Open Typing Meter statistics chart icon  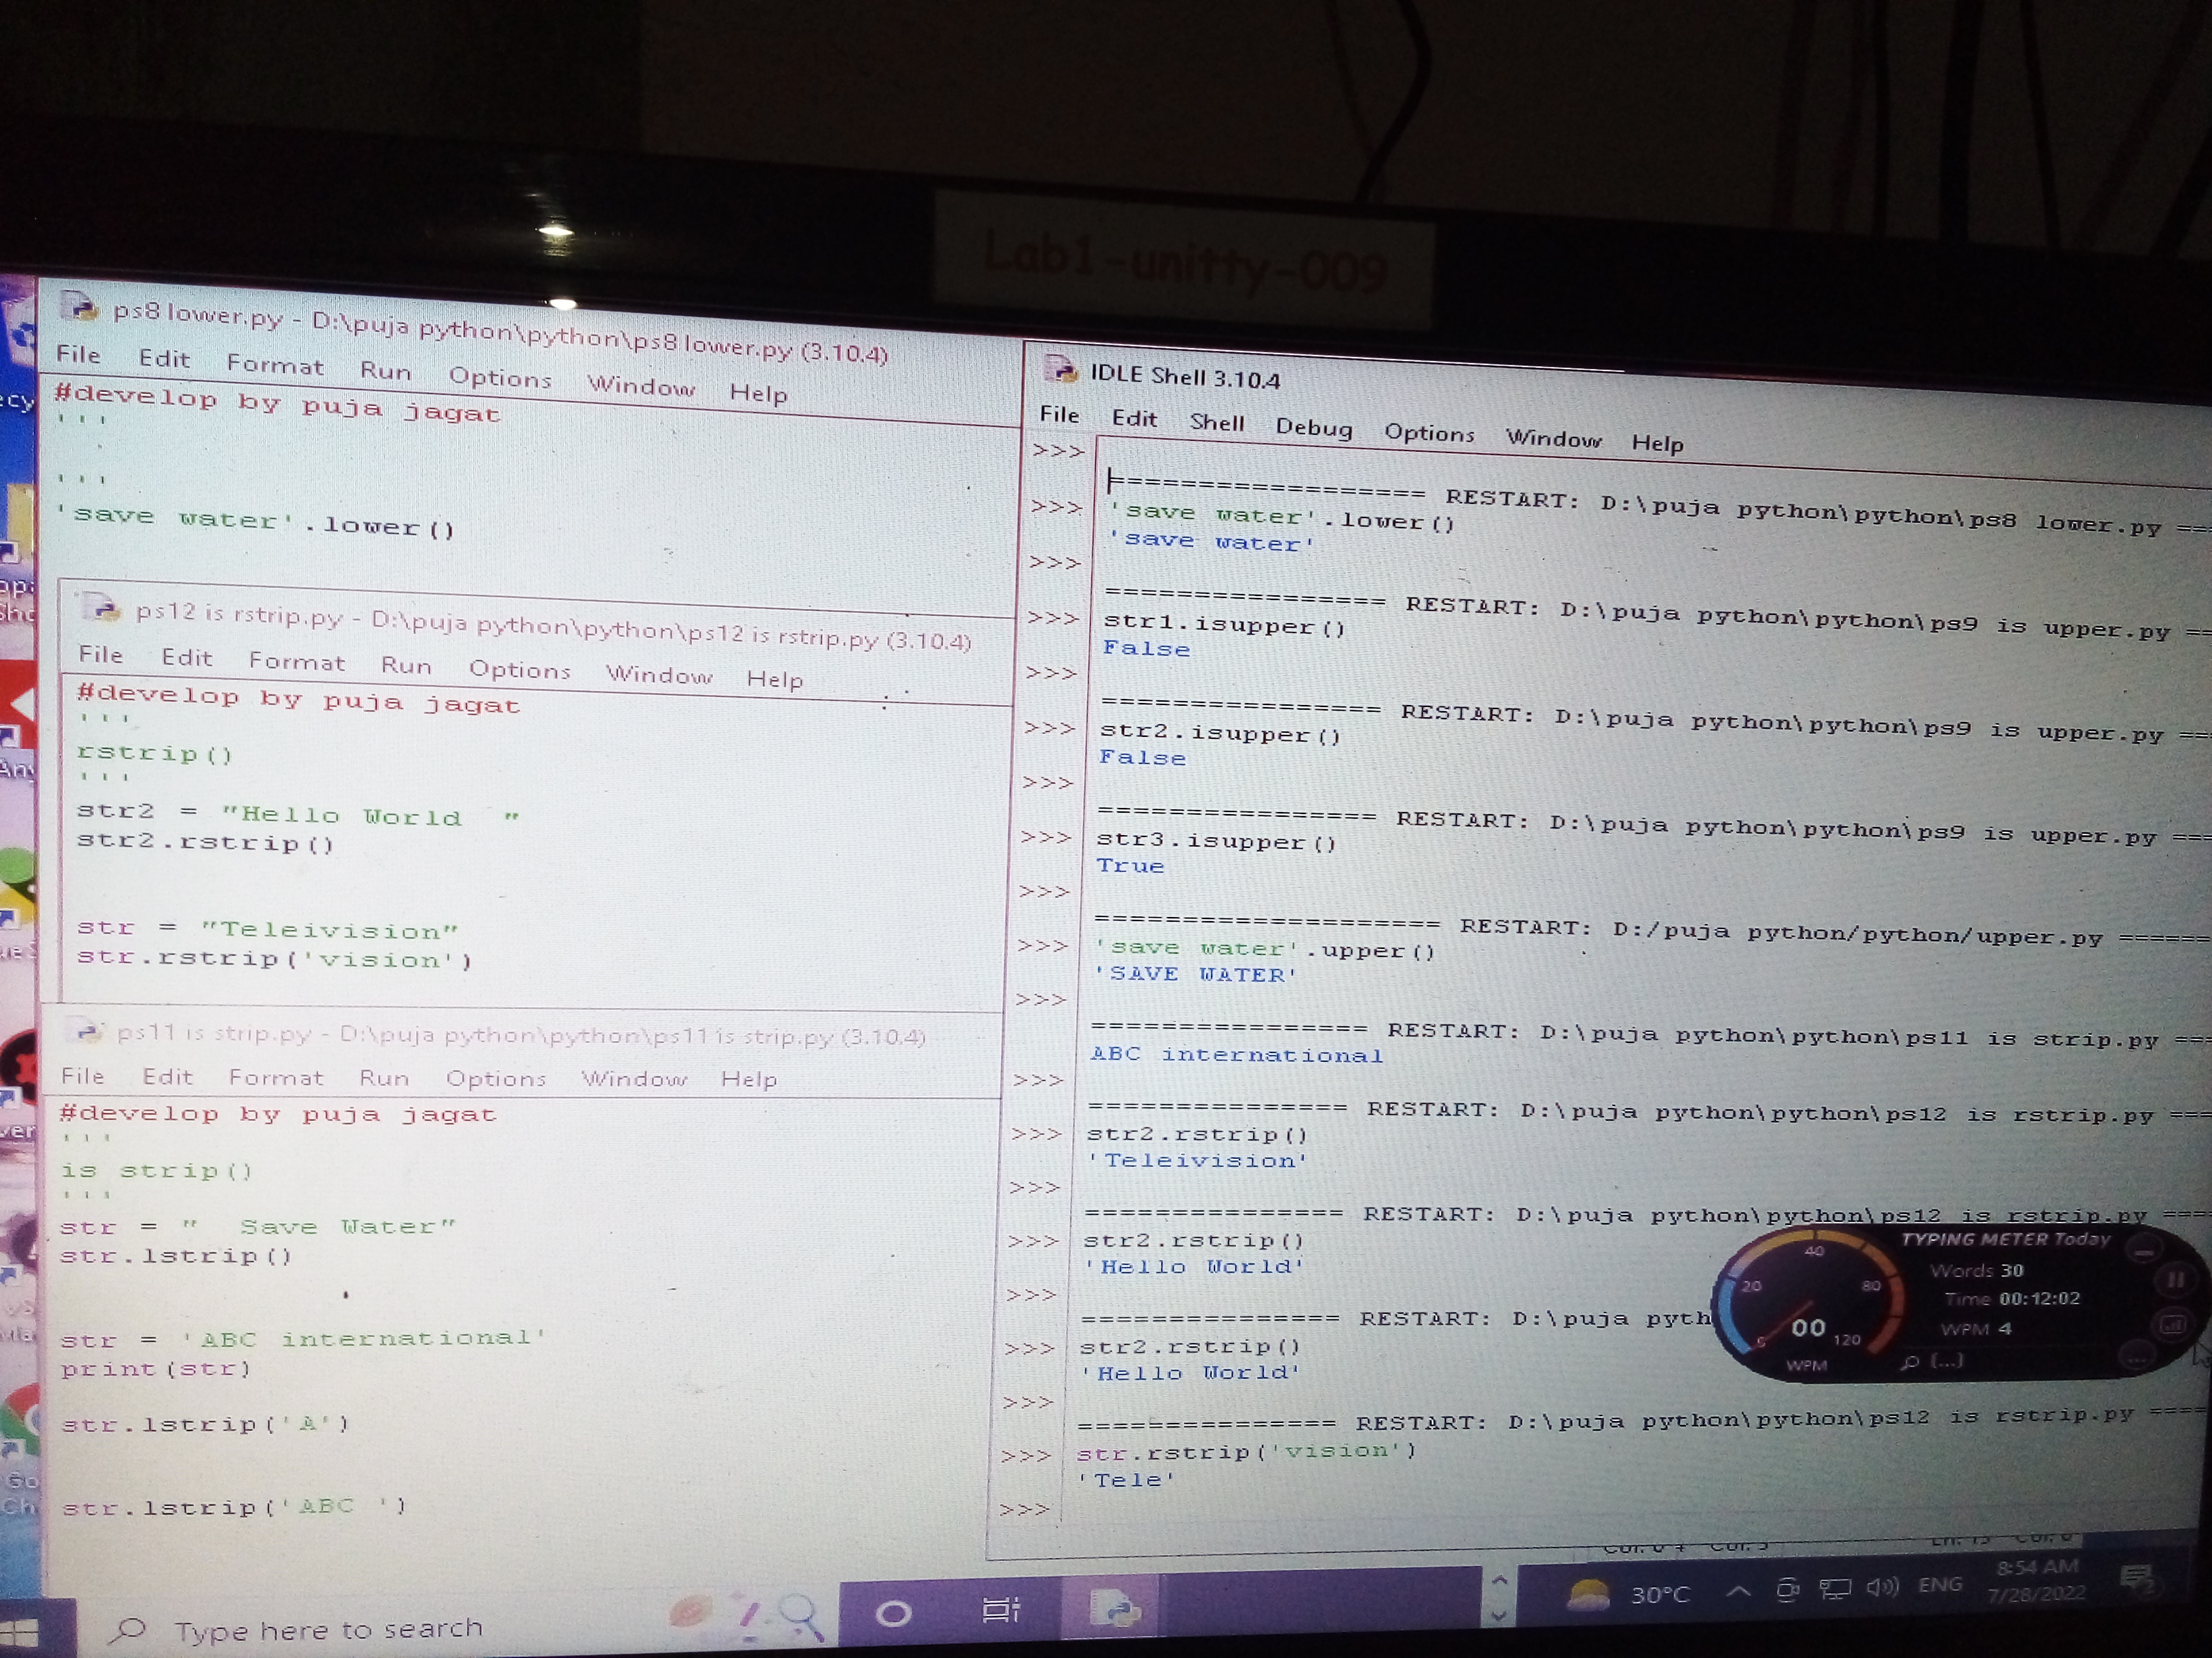click(2171, 1325)
